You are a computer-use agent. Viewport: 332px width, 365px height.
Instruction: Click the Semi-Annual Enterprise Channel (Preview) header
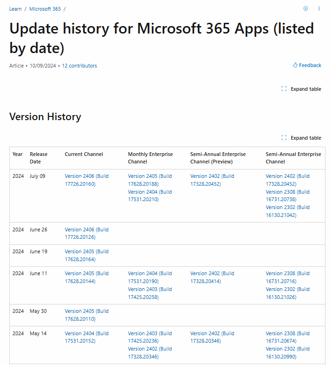(x=218, y=158)
